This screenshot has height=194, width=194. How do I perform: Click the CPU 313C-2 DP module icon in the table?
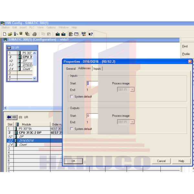click(16, 133)
